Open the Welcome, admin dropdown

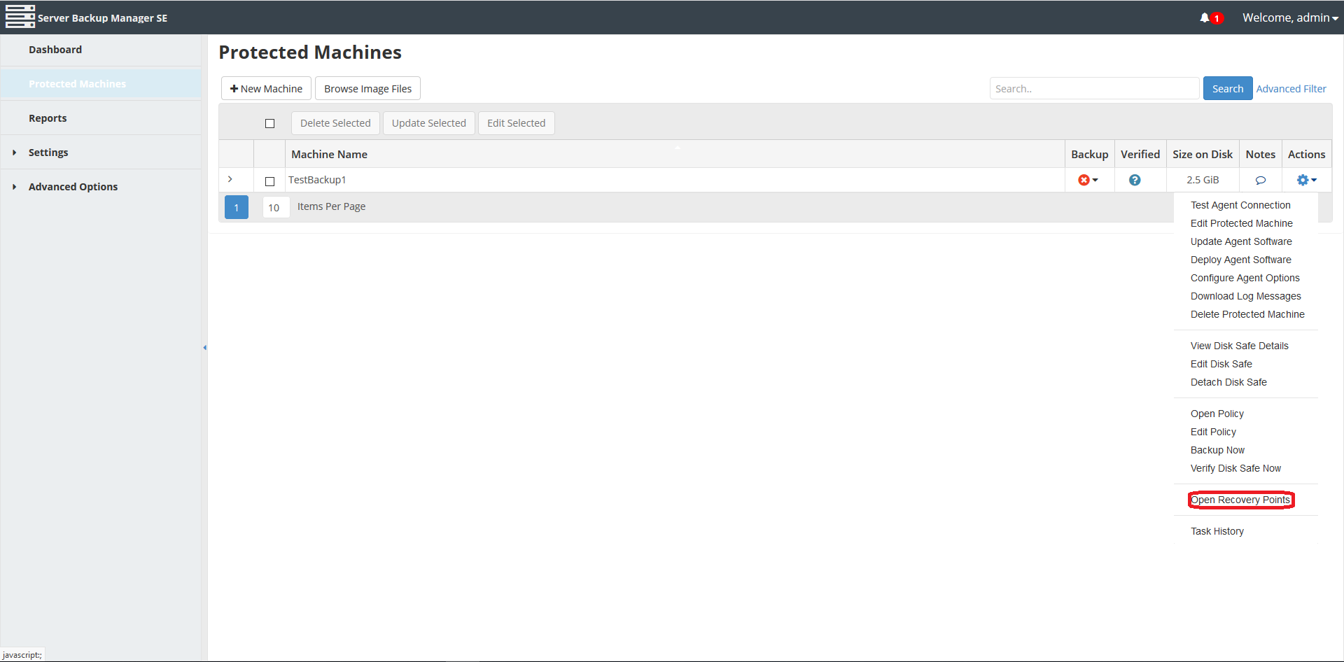tap(1290, 17)
